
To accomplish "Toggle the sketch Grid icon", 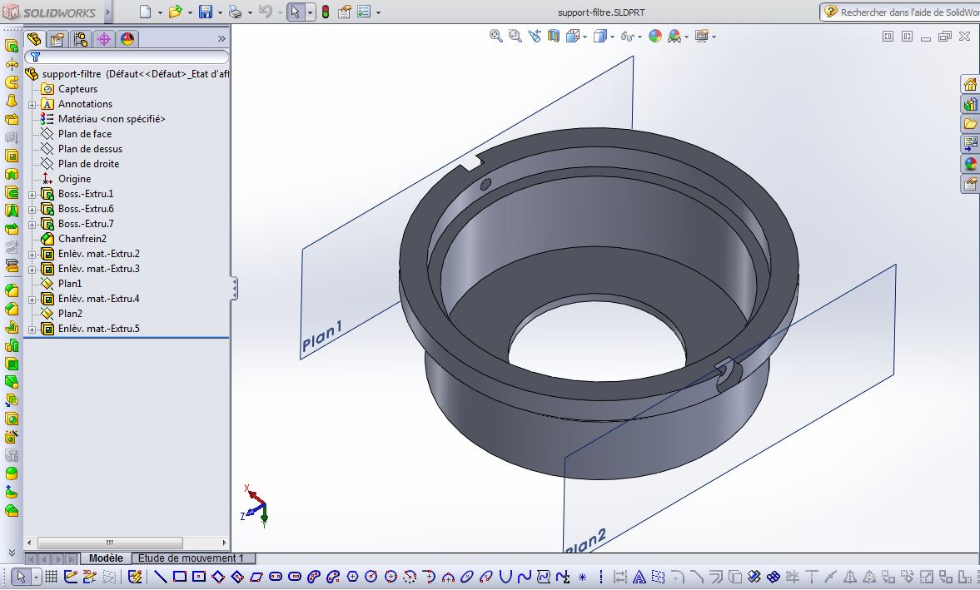I will tap(52, 577).
